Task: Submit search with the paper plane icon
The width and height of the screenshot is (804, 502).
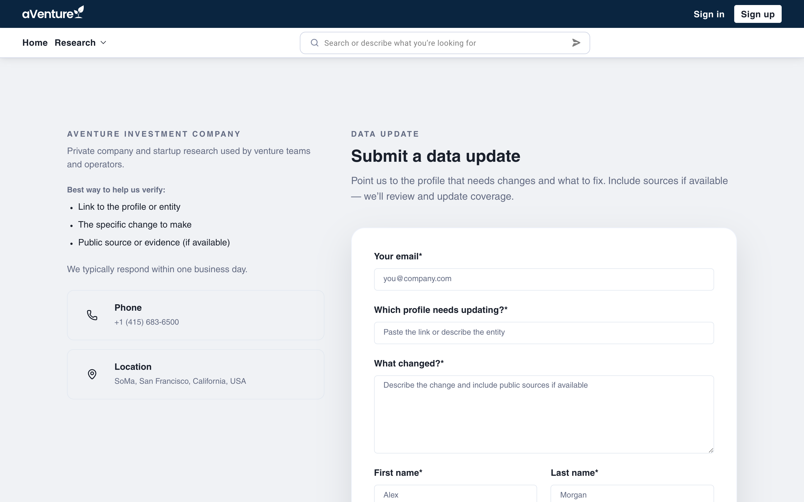Action: pos(576,43)
